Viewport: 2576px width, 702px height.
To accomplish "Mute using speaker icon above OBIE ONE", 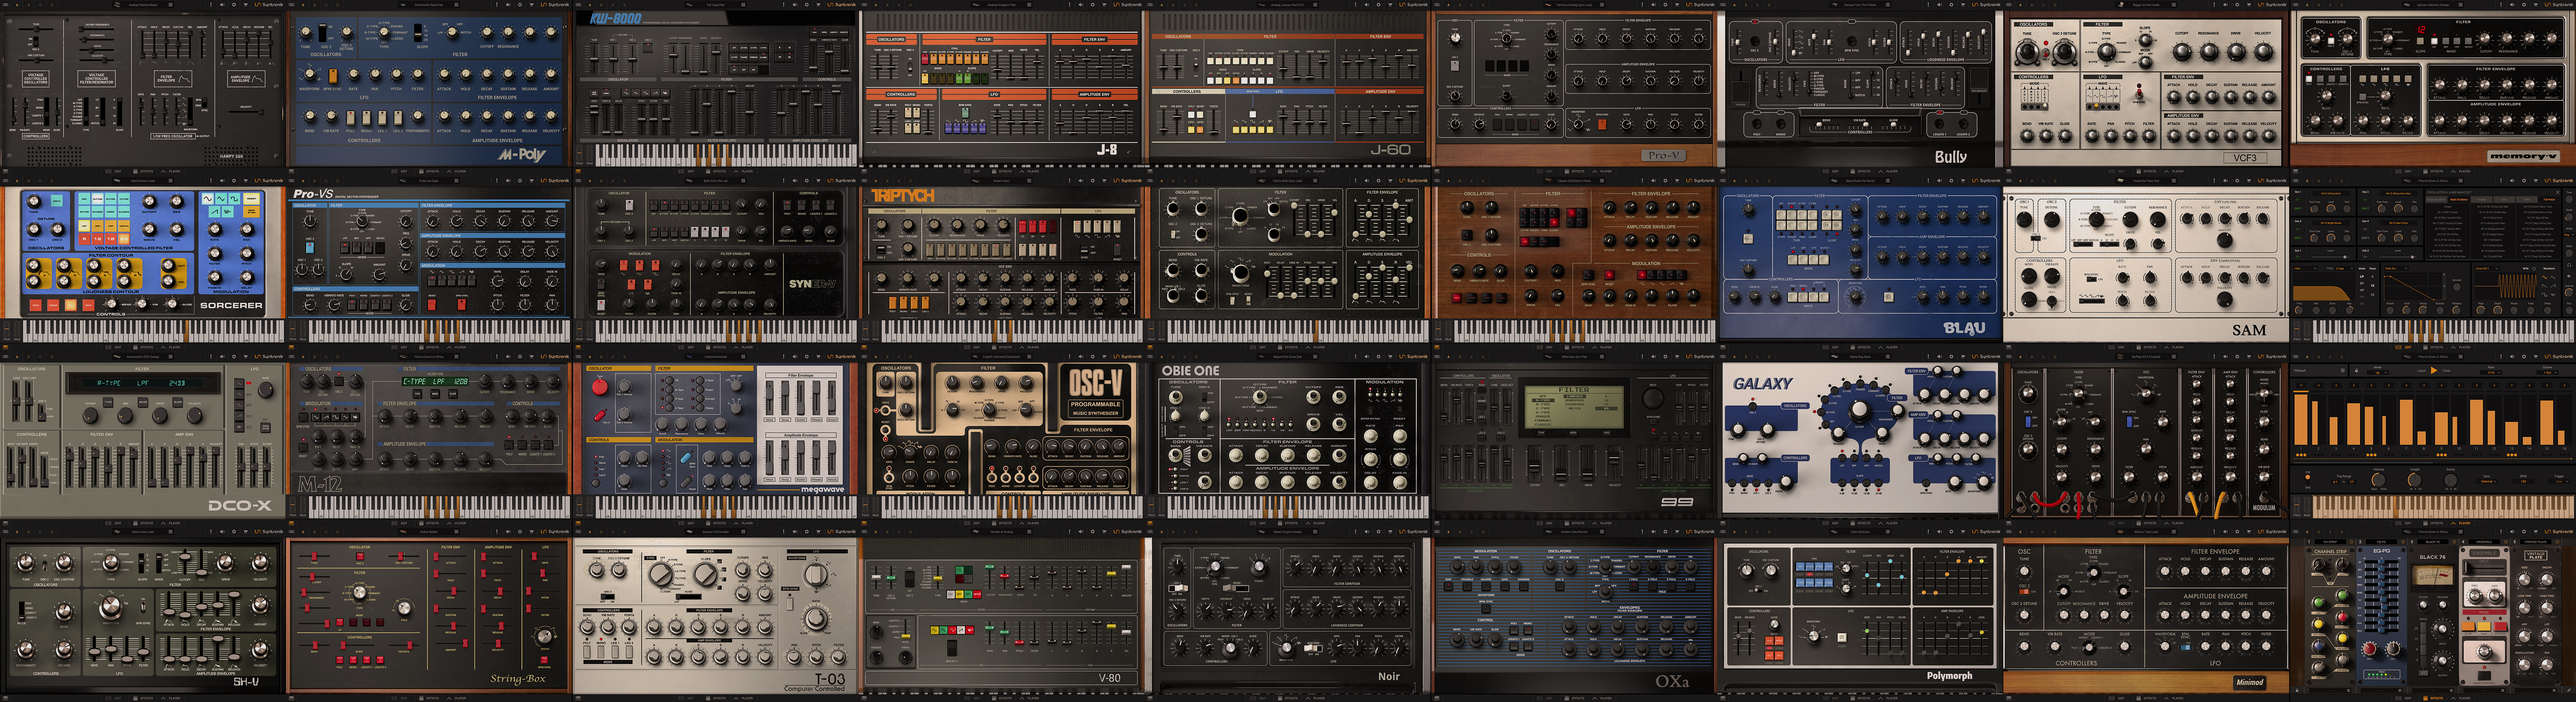I will [1366, 356].
